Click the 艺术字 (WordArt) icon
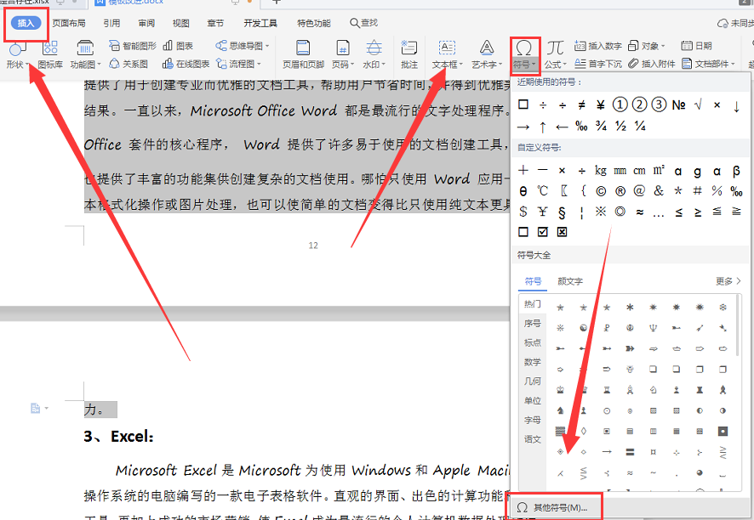The height and width of the screenshot is (520, 754). [486, 48]
